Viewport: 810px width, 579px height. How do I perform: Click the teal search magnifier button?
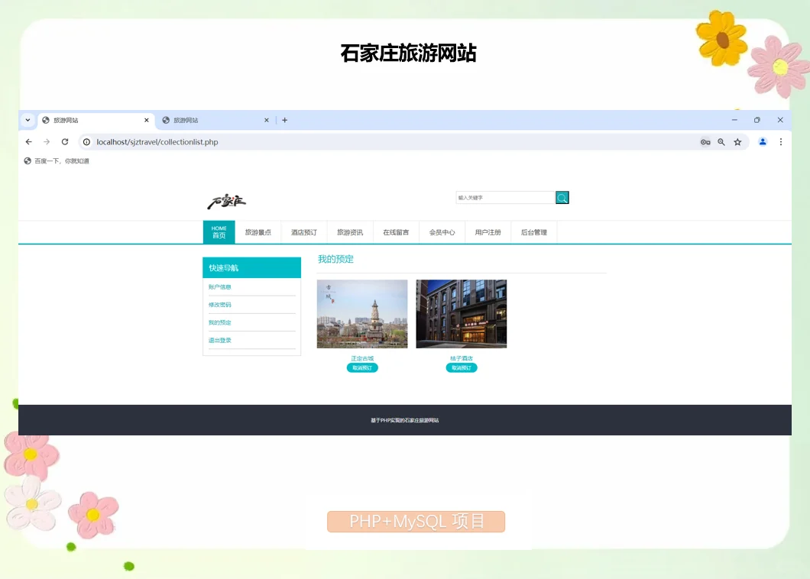tap(562, 197)
